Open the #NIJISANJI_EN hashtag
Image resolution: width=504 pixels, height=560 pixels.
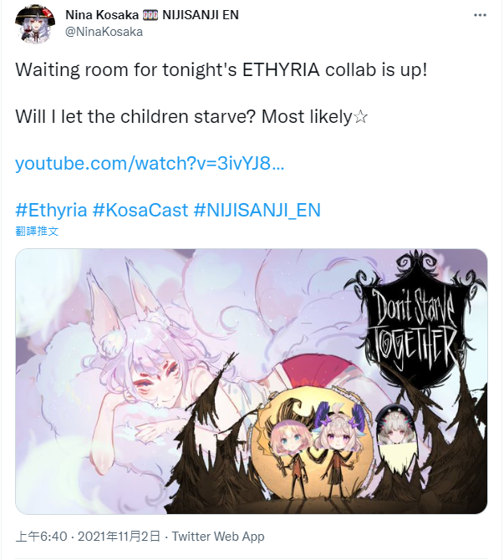pos(257,210)
